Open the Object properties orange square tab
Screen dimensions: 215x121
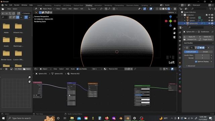tap(180, 63)
